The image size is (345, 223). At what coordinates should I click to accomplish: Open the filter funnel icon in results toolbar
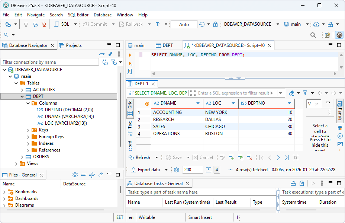point(305,92)
